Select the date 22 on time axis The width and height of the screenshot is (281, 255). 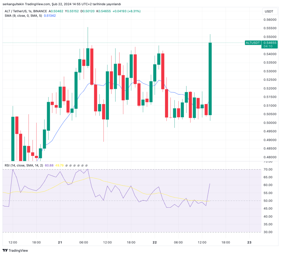(x=155, y=242)
